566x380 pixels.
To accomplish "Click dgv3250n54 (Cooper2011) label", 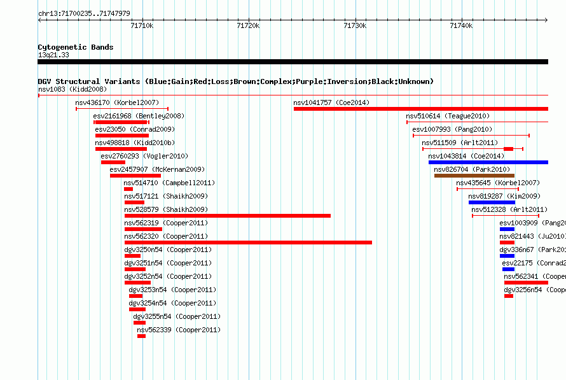I will (x=168, y=250).
